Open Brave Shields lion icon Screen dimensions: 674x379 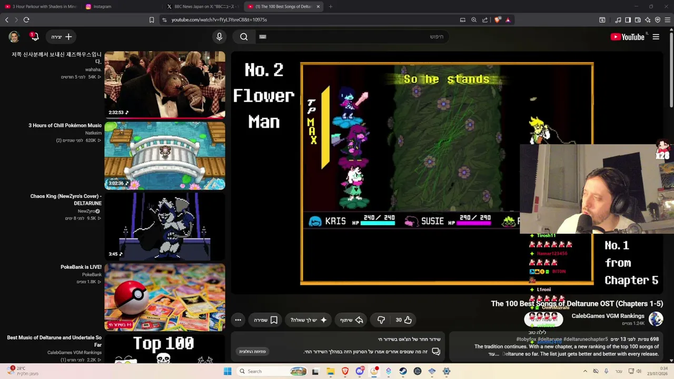pyautogui.click(x=498, y=20)
